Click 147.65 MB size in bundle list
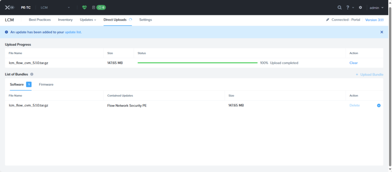Viewport: 392px width, 172px height. tap(236, 105)
